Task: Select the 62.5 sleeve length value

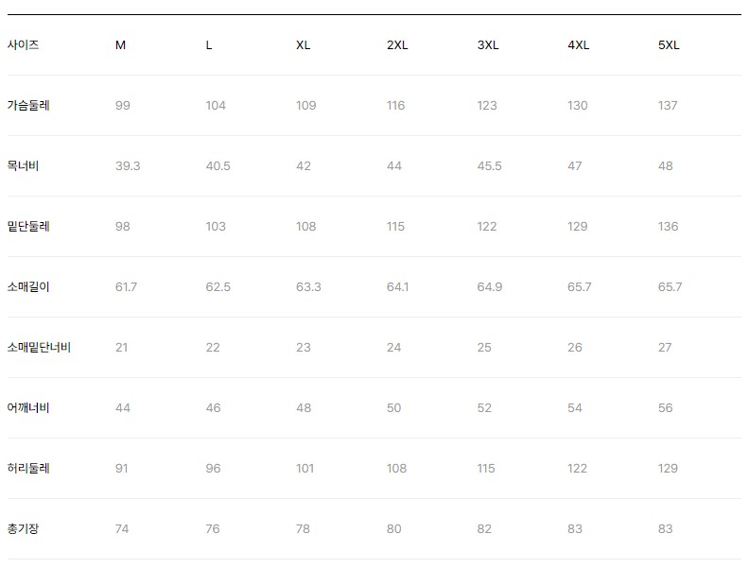Action: (x=218, y=287)
